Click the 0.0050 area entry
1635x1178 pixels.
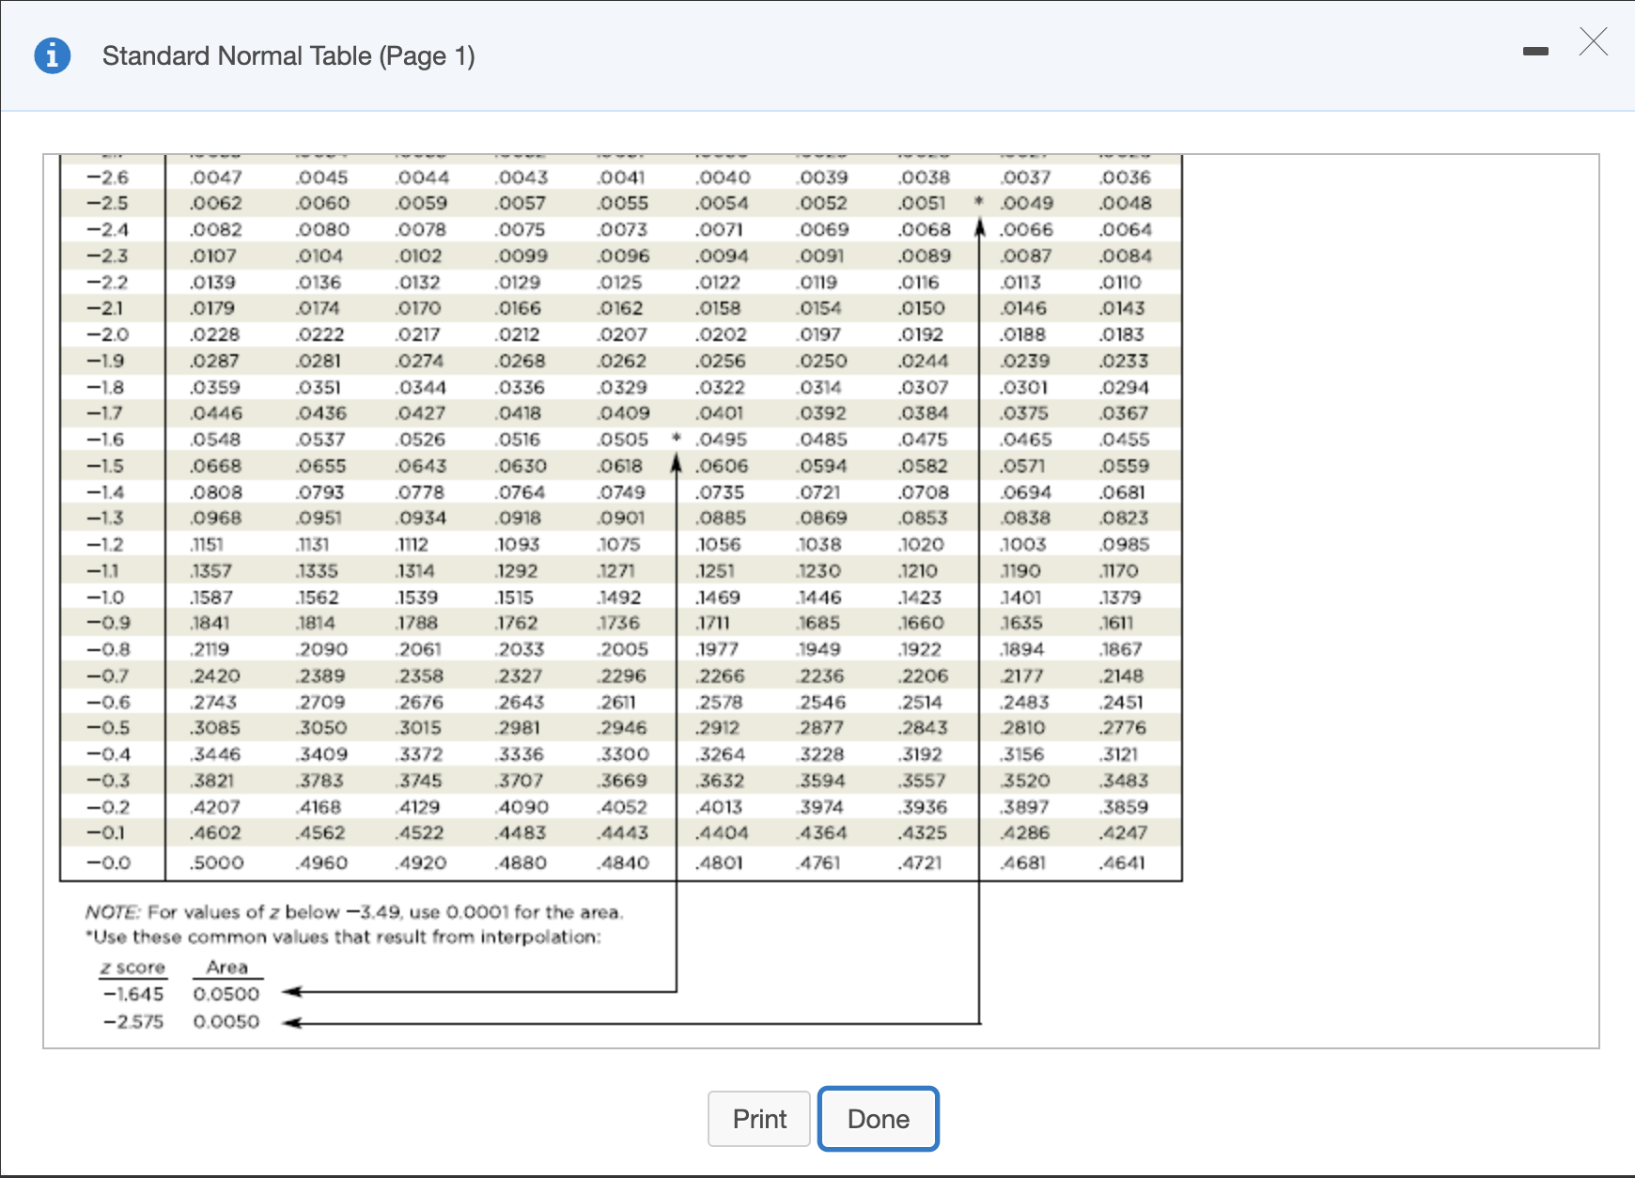(226, 1021)
